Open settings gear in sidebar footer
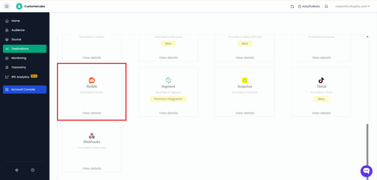The width and height of the screenshot is (377, 180). tap(17, 170)
